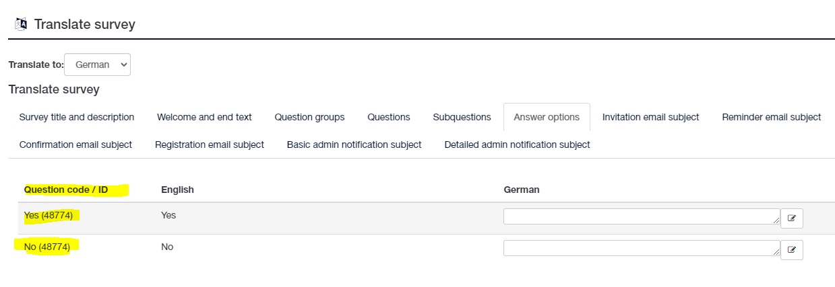Switch to Registration email subject tab
This screenshot has height=287, width=835.
pyautogui.click(x=210, y=145)
